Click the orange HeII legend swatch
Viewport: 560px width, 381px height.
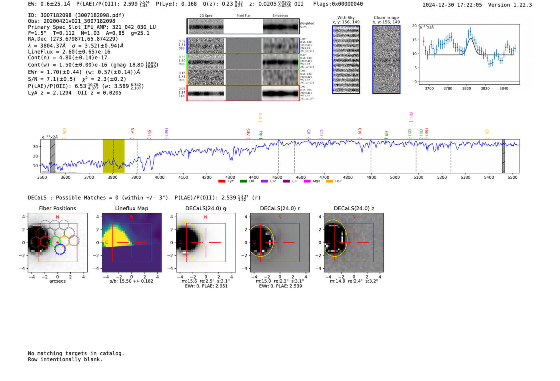pyautogui.click(x=330, y=181)
